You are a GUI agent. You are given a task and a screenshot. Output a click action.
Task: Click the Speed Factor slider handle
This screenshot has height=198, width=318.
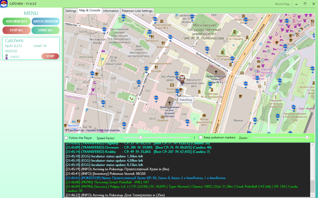[x=140, y=137]
